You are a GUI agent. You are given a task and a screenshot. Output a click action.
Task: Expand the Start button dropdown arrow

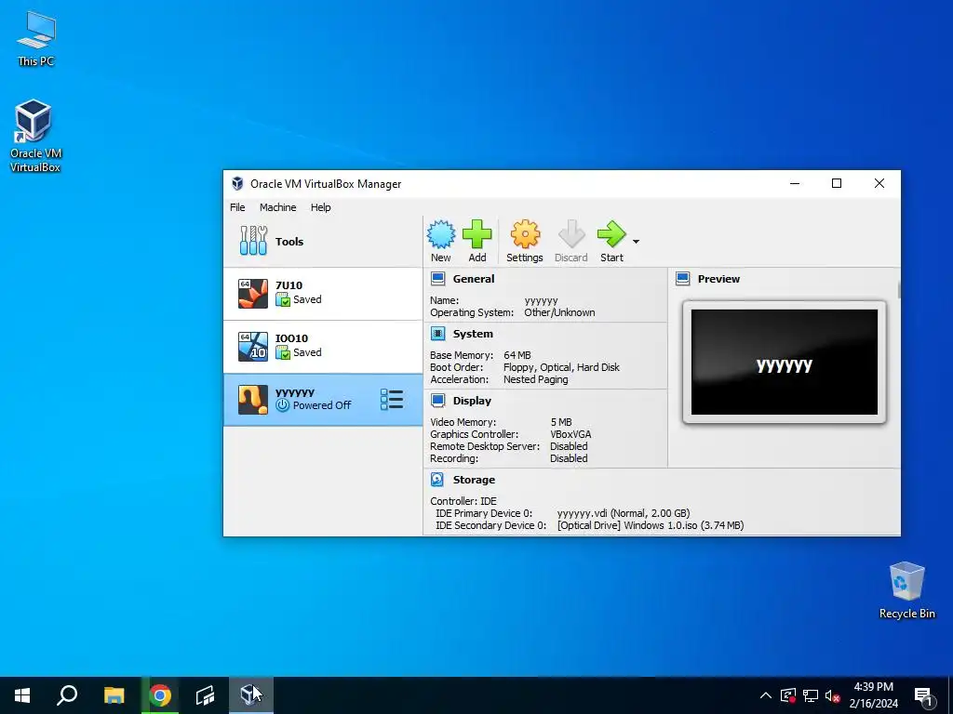(636, 242)
